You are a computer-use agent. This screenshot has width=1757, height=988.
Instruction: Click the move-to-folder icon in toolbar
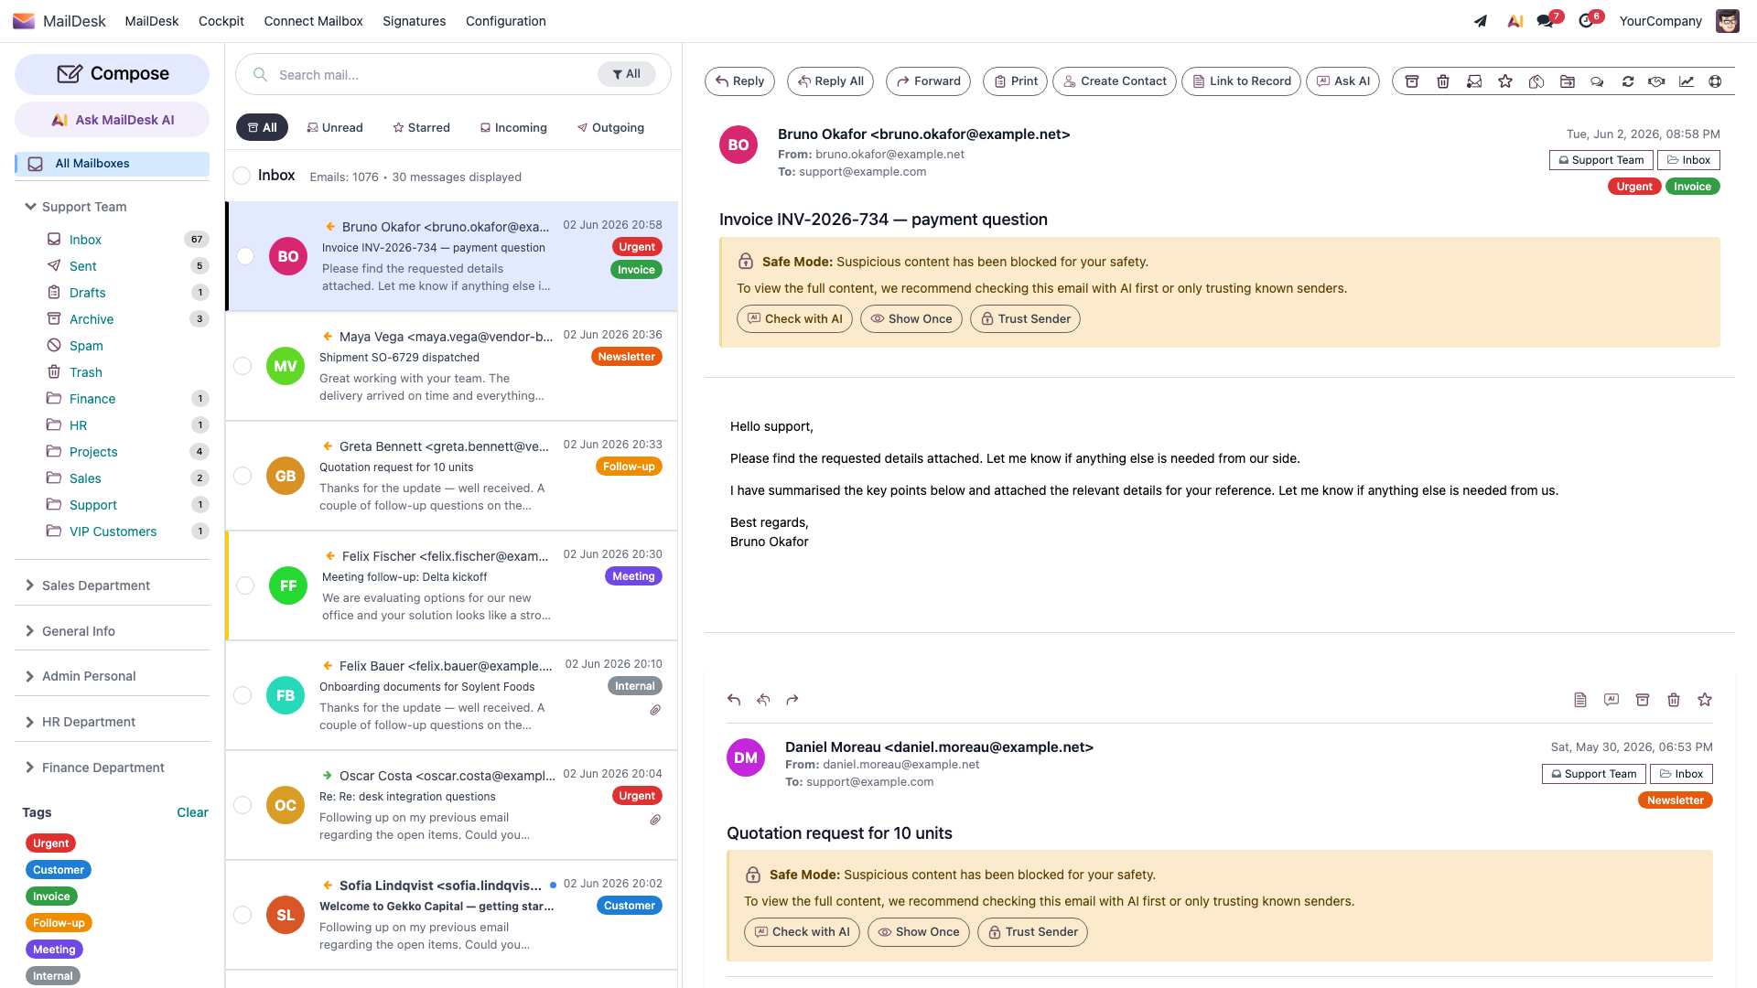(1568, 81)
